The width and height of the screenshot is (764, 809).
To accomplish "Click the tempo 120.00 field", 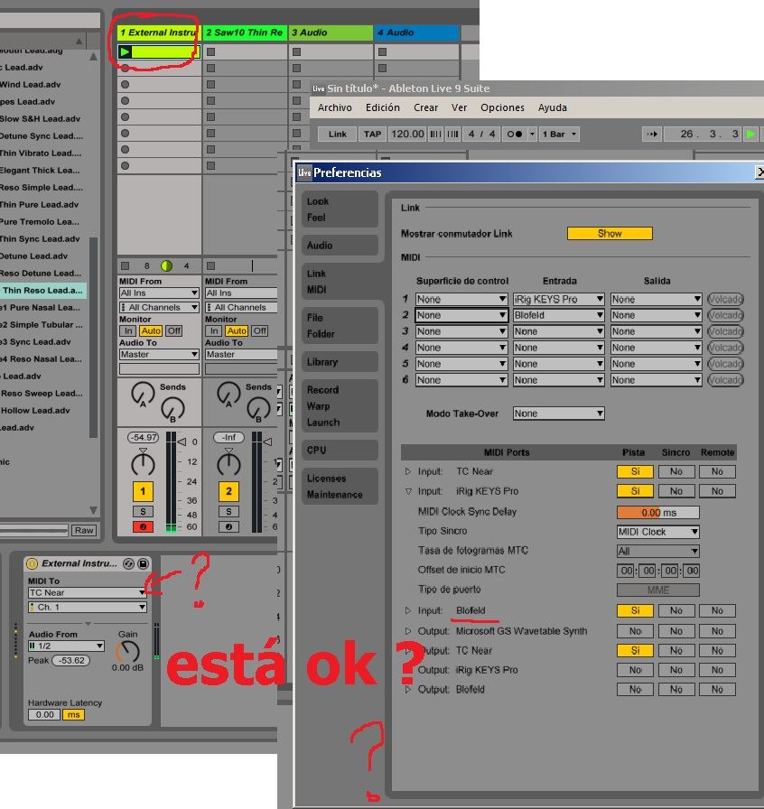I will click(x=407, y=135).
